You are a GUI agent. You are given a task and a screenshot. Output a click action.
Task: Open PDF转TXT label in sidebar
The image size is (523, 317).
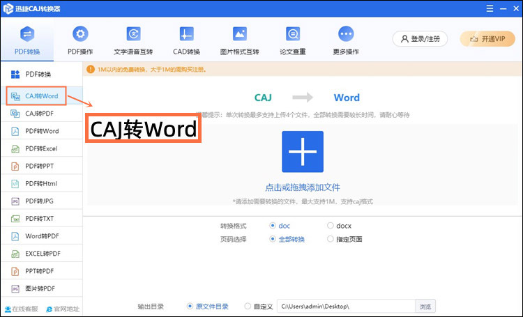click(x=39, y=219)
